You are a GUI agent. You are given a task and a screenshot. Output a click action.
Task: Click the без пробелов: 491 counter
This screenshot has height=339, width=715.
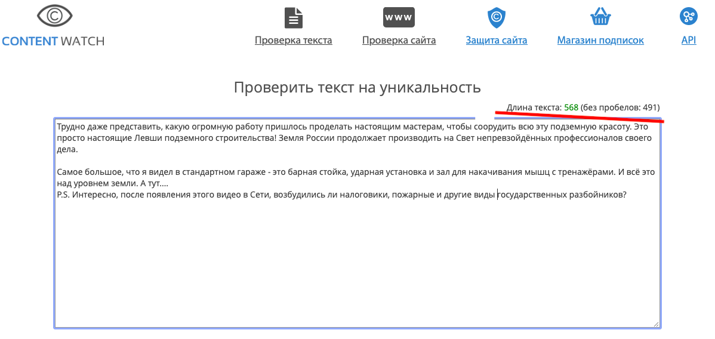[620, 107]
